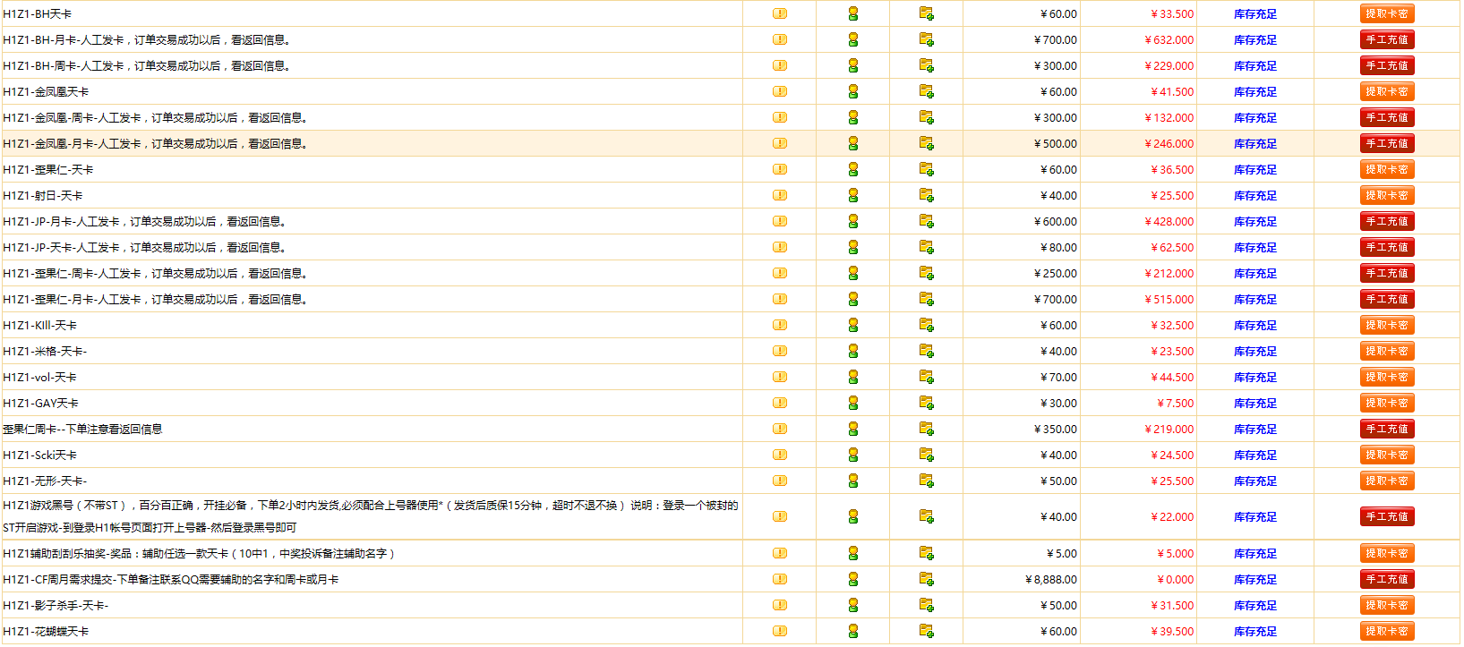
Task: Click the yellow notice icon for H1Z1-花蝴蝶天卡
Action: coord(780,631)
